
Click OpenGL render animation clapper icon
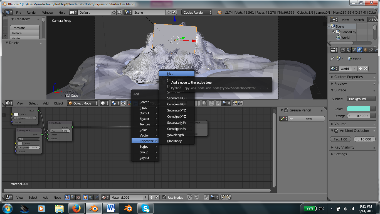point(240,103)
